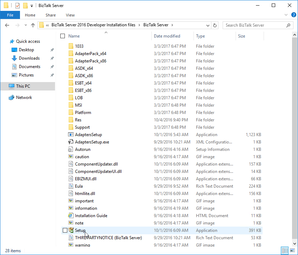Click BizTalk Server 2016 Developer Installation files breadcrumb
The width and height of the screenshot is (298, 255).
(93, 25)
